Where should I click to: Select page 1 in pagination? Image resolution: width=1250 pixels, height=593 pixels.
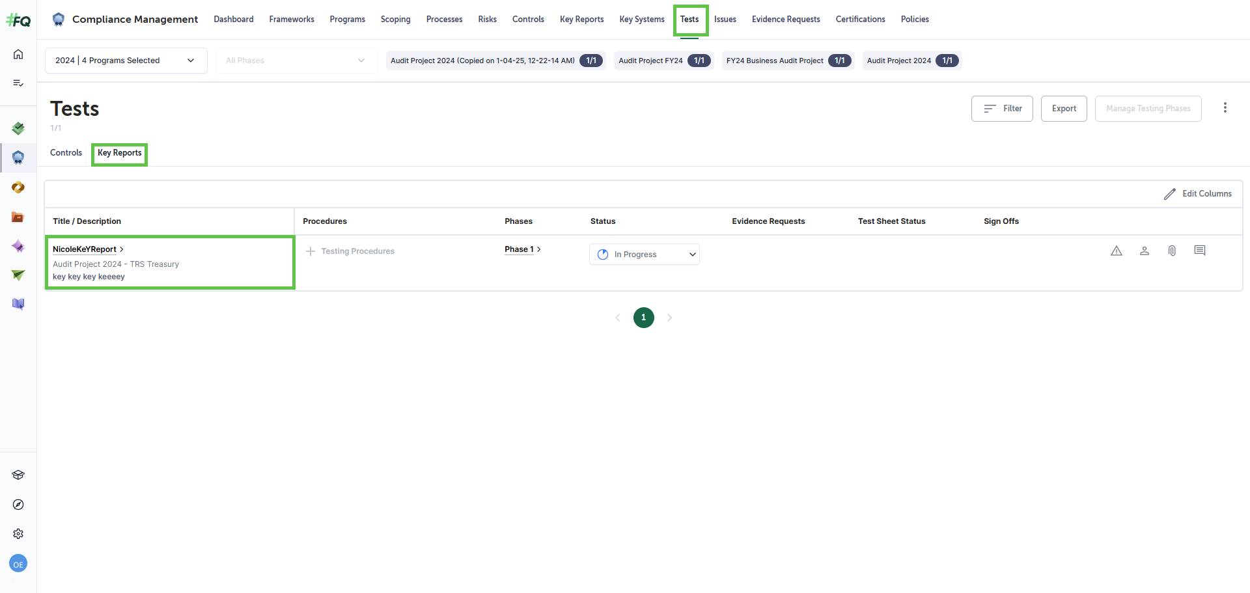pos(643,318)
